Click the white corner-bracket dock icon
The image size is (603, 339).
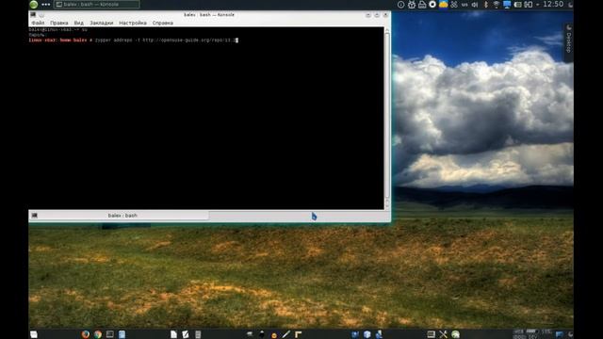[298, 334]
